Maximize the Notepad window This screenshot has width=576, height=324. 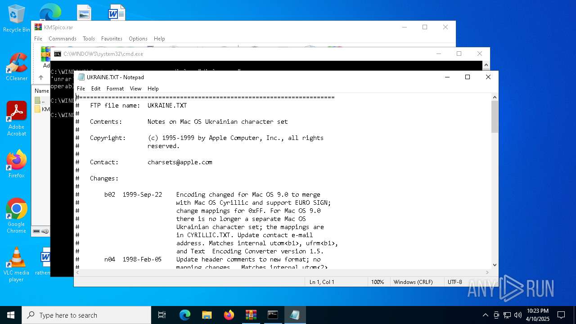pos(468,77)
